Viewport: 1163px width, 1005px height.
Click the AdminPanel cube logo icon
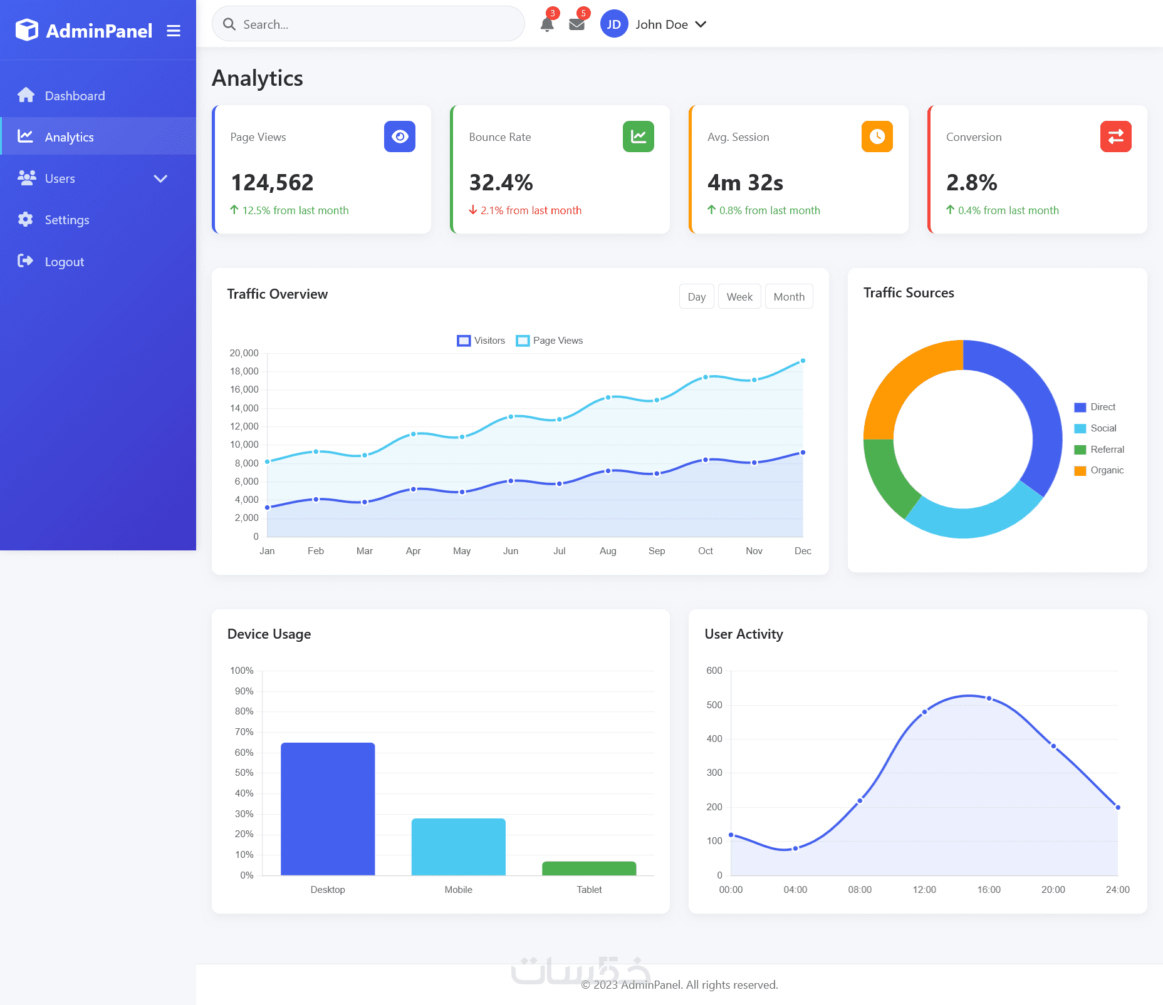(27, 30)
